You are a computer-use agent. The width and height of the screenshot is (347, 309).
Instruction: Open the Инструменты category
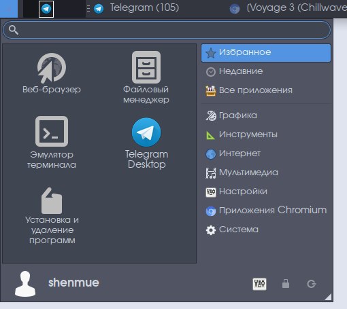point(266,134)
